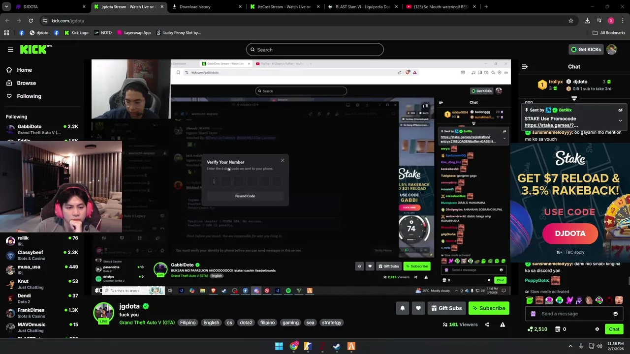Switch to the BLAST Slam VI Liquipedia tab

362,7
